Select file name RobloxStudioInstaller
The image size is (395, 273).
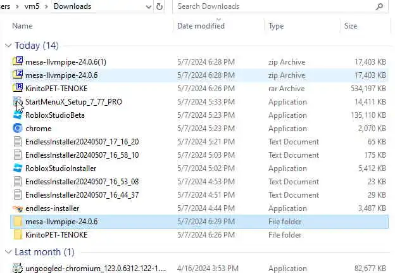pyautogui.click(x=61, y=168)
